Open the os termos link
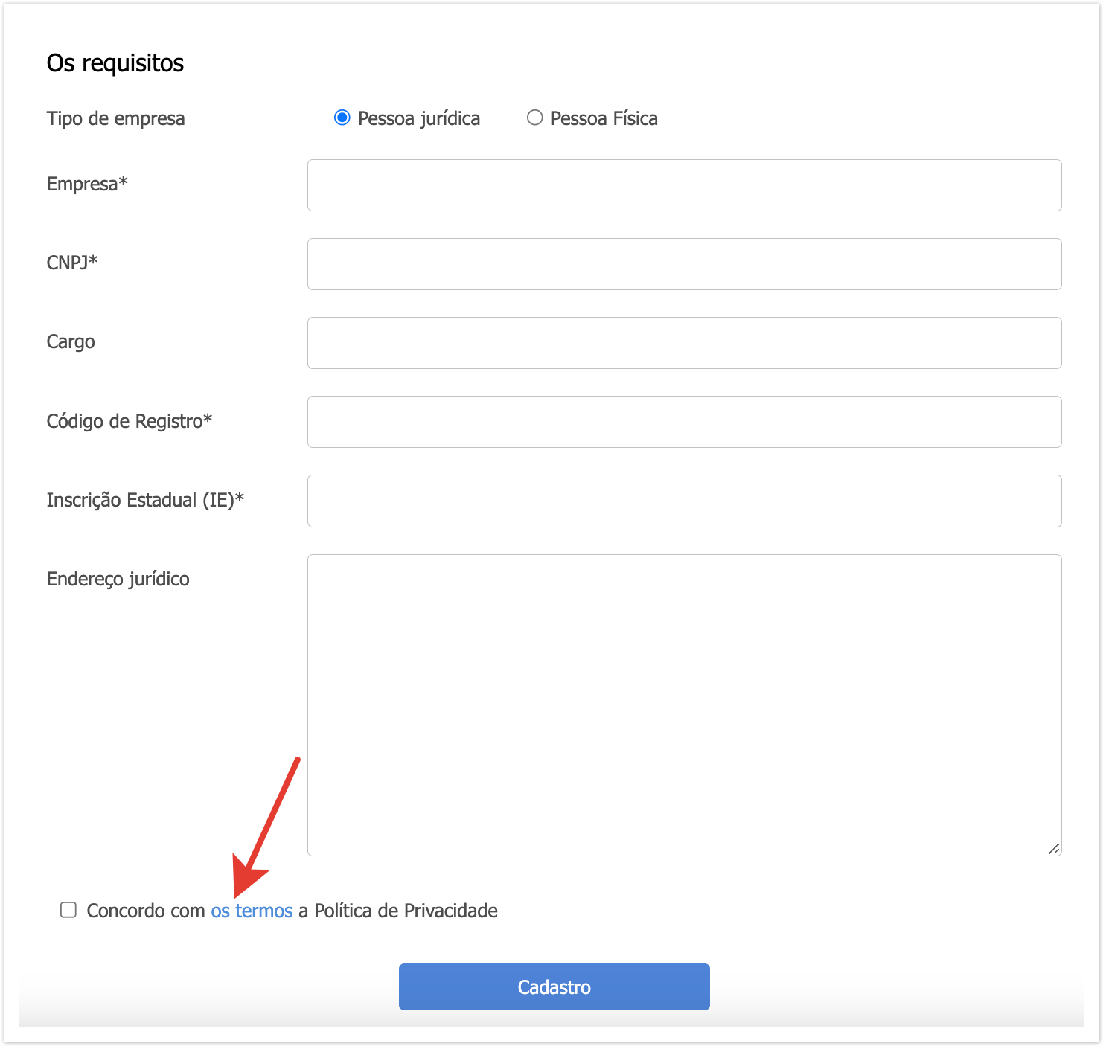Viewport: 1103px width, 1046px height. click(252, 911)
